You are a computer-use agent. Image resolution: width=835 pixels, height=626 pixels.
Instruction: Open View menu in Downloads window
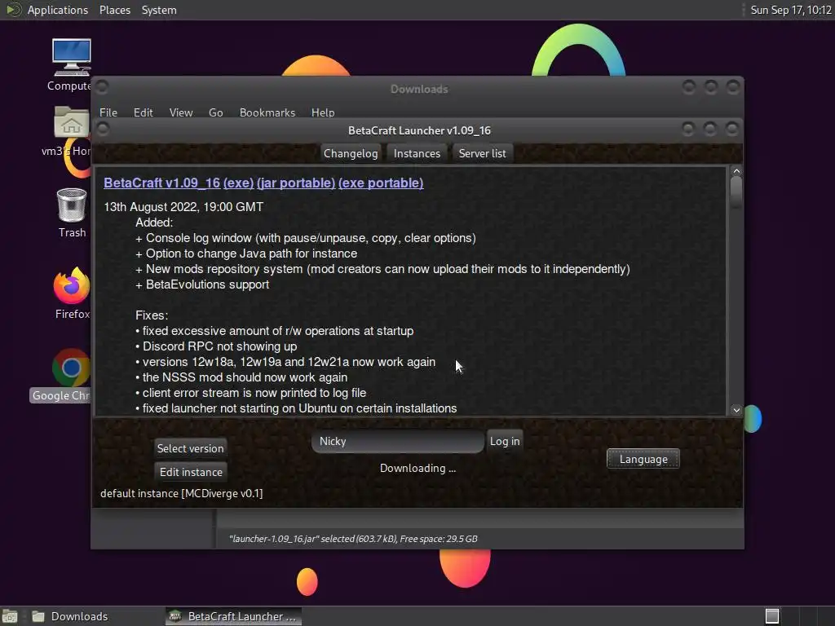point(180,112)
